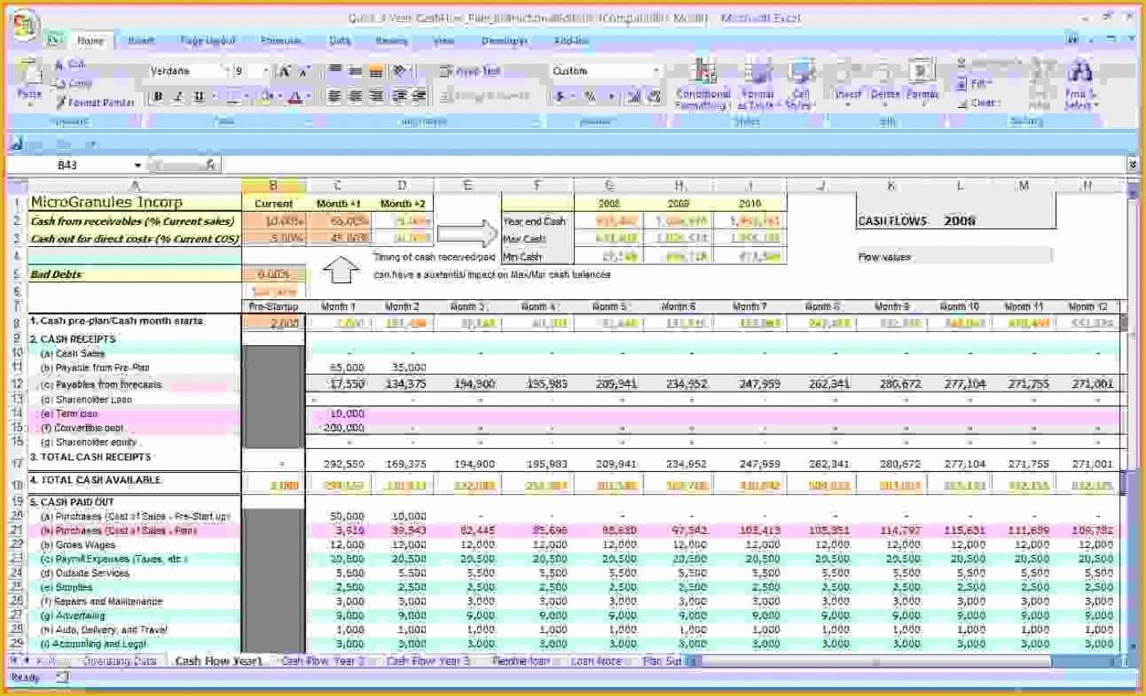This screenshot has width=1146, height=696.
Task: Select Top Align vertical alignment
Action: coord(334,71)
